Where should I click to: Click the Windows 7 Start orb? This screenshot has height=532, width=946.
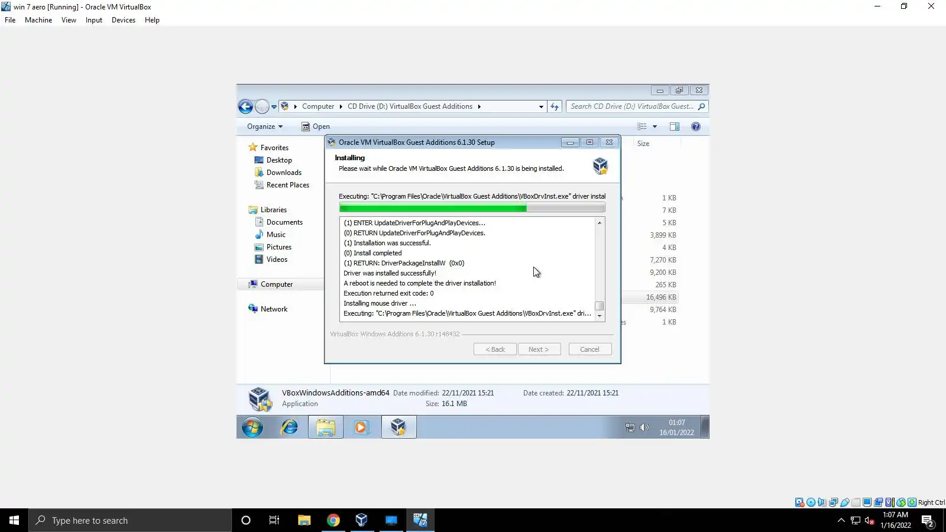coord(252,427)
